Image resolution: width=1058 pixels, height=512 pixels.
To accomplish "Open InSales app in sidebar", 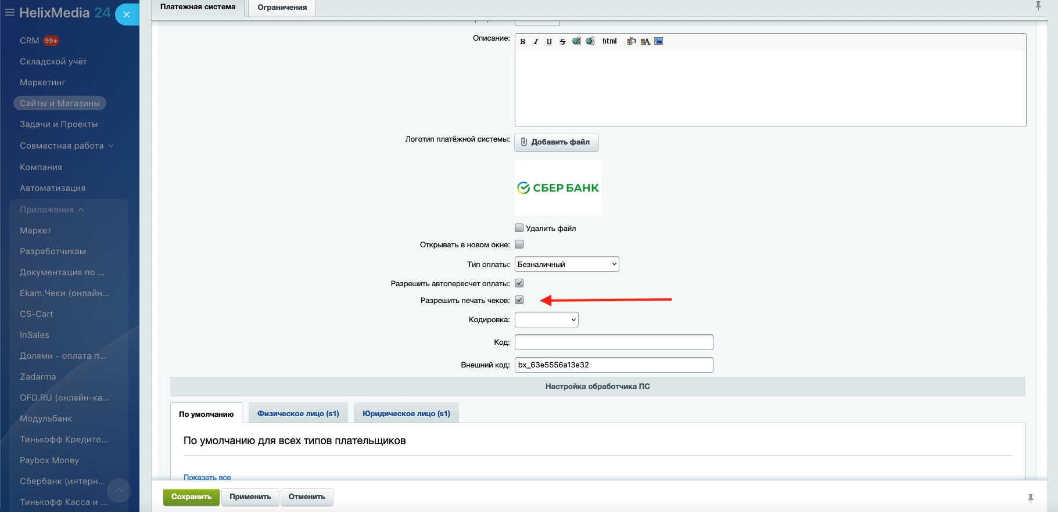I will click(35, 335).
